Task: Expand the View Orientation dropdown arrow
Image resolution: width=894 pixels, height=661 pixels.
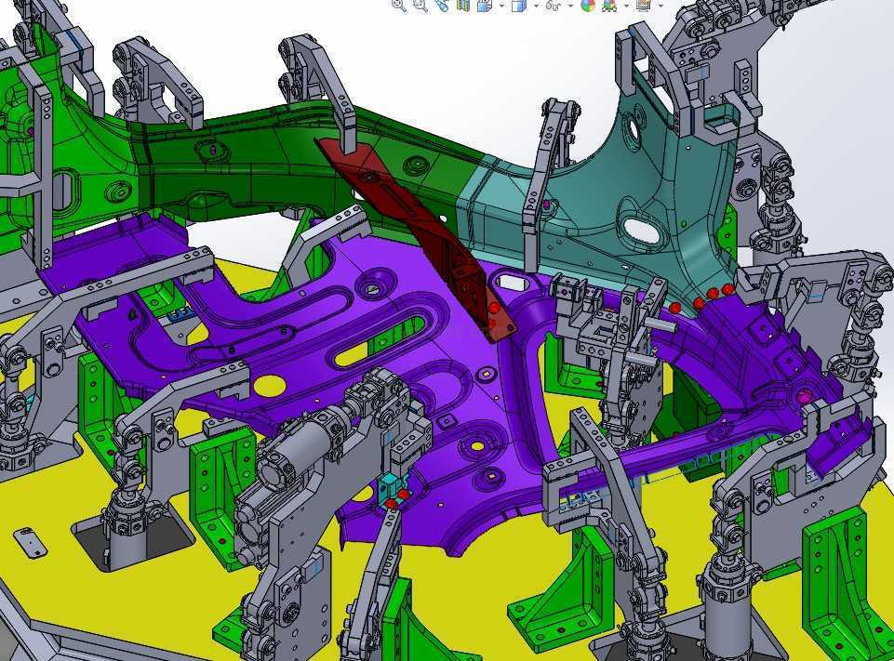Action: (501, 6)
